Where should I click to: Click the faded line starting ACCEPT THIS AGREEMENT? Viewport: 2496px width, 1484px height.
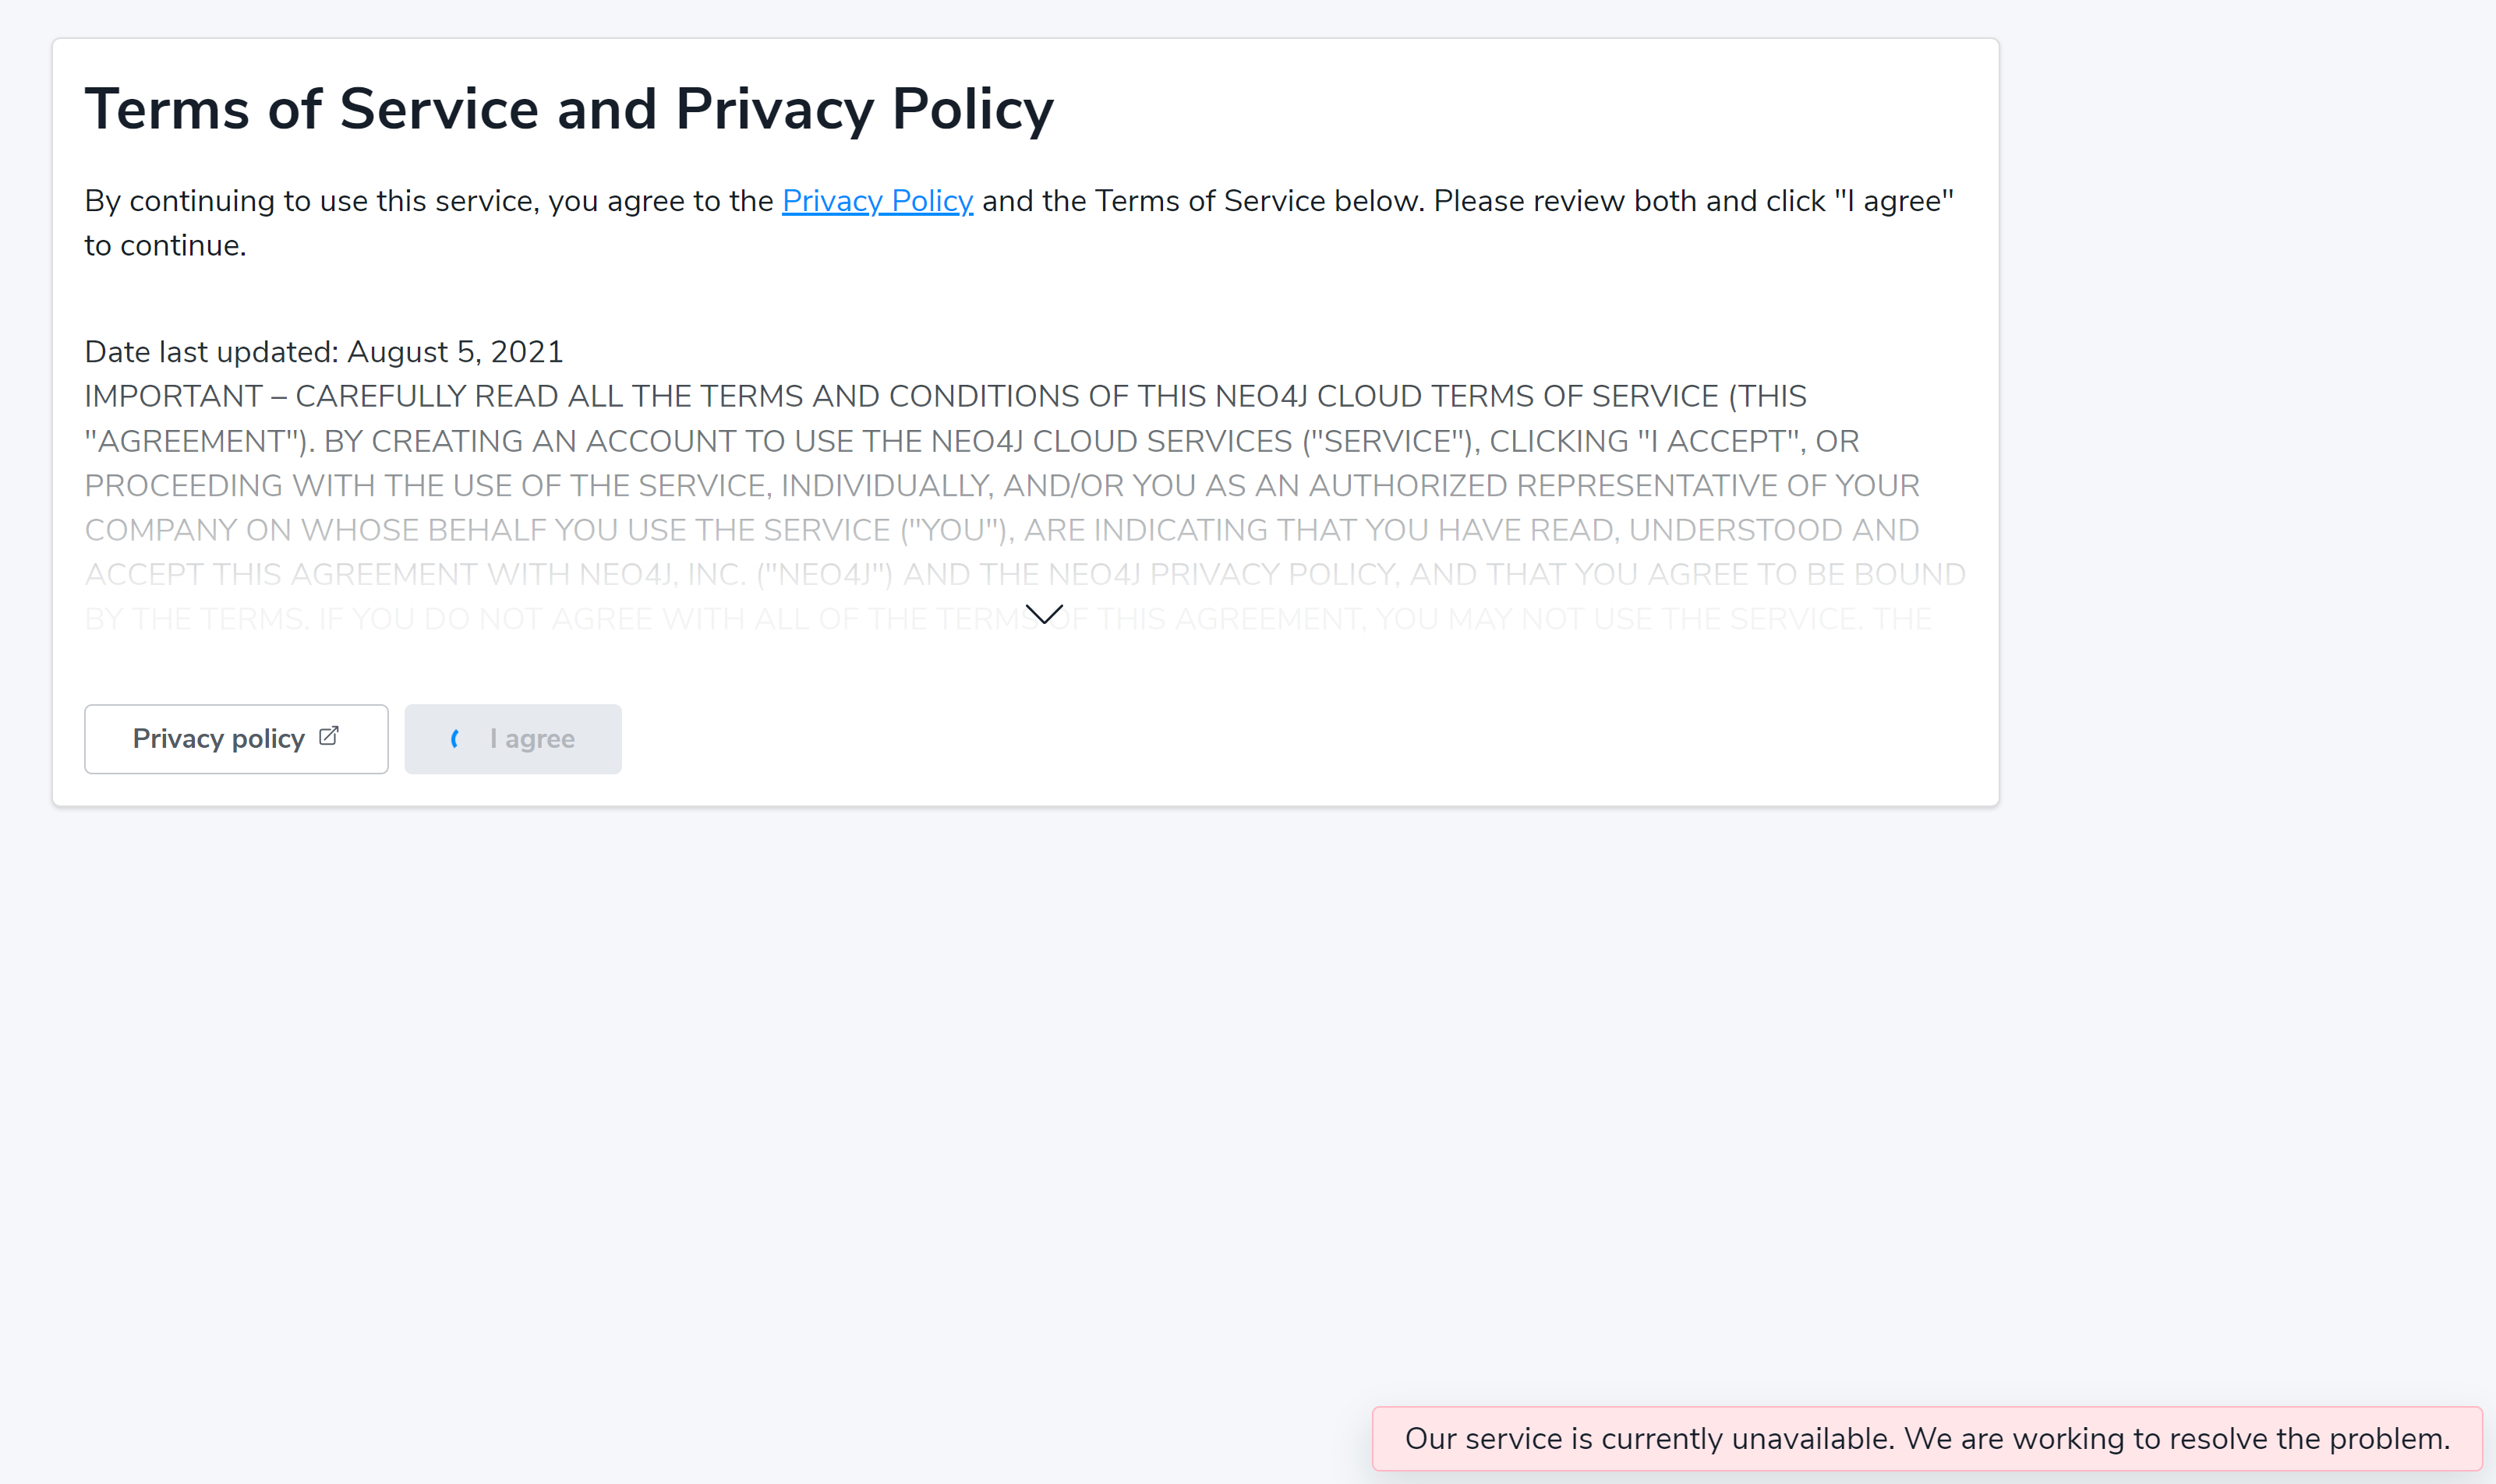[x=1024, y=574]
